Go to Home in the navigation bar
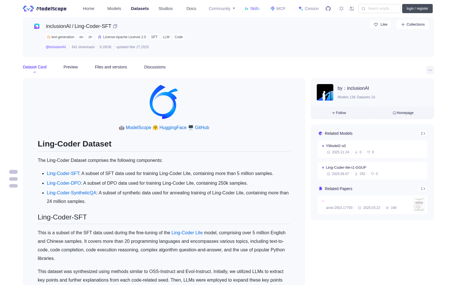Screen dimensions: 457x285 pyautogui.click(x=89, y=9)
